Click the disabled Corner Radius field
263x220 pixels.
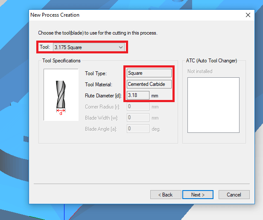(138, 106)
